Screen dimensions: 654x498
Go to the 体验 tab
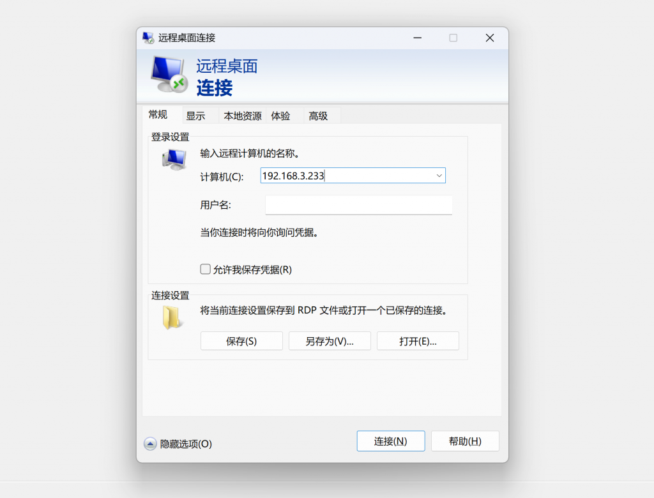[280, 116]
